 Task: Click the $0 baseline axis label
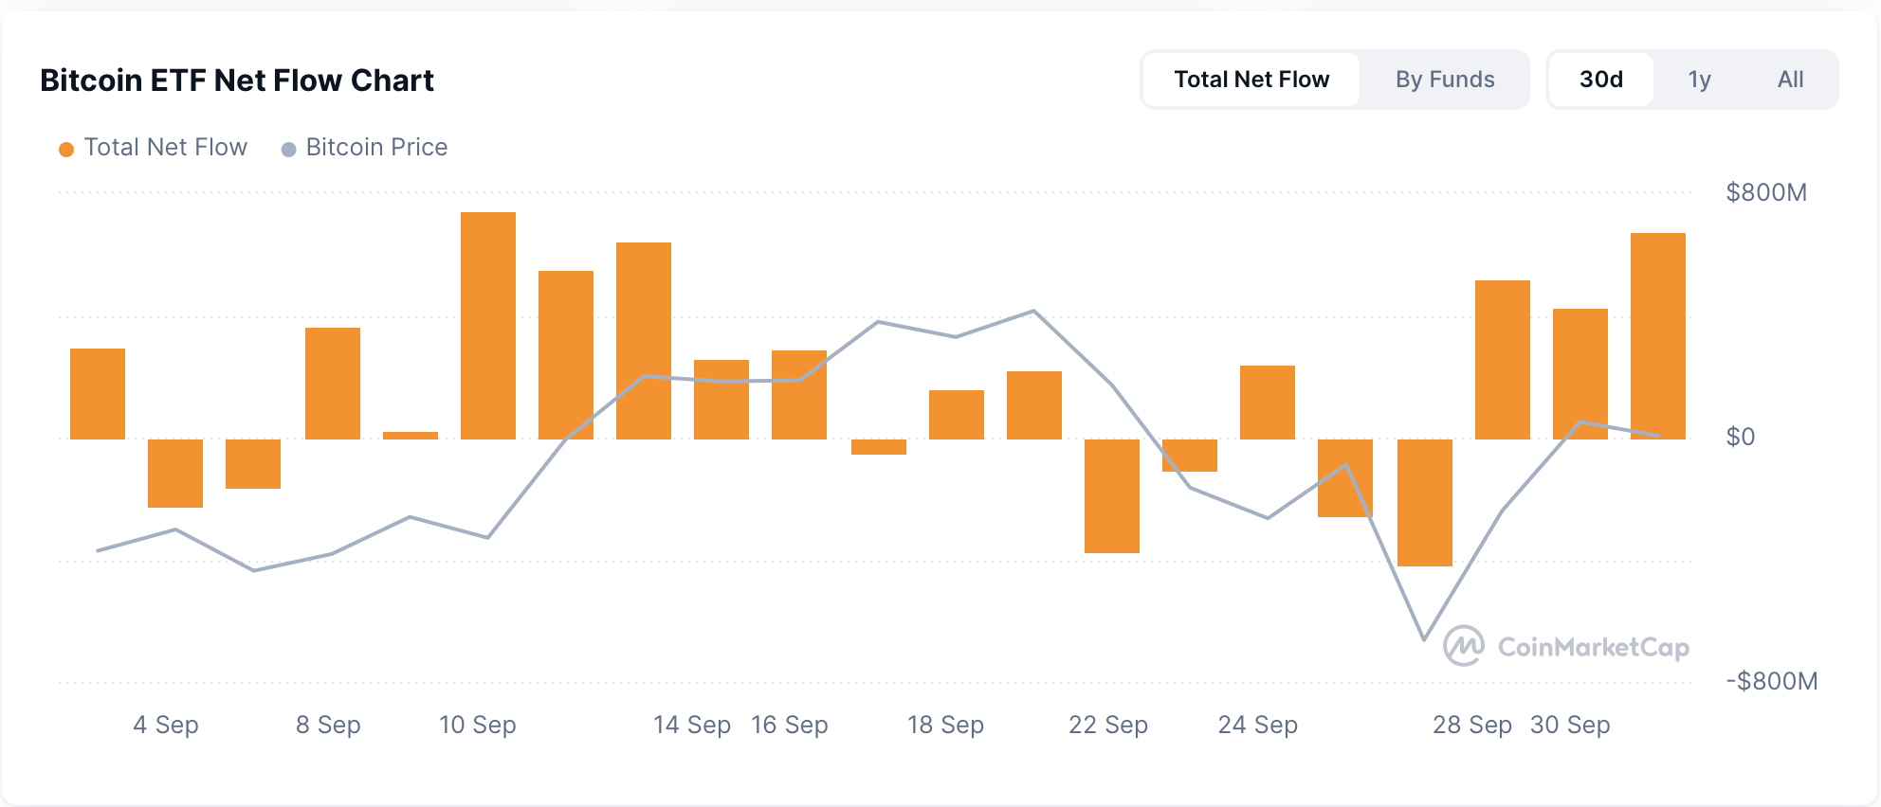click(1740, 437)
